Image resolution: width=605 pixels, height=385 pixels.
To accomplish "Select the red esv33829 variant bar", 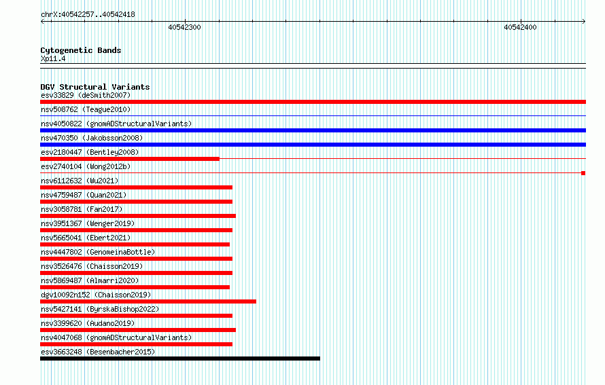I will tap(313, 102).
